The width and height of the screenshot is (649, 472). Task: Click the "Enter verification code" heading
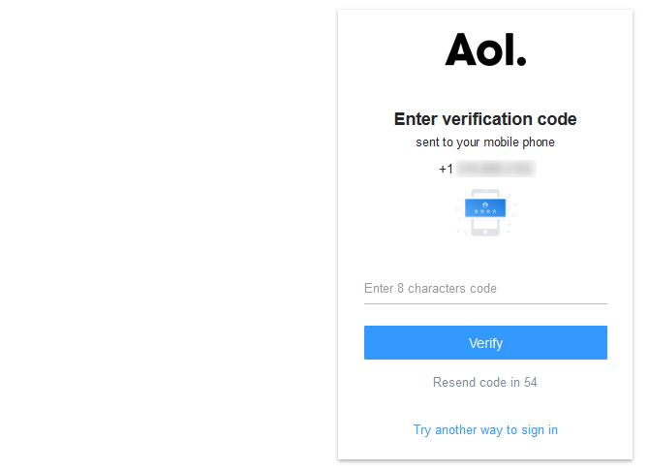pos(485,119)
